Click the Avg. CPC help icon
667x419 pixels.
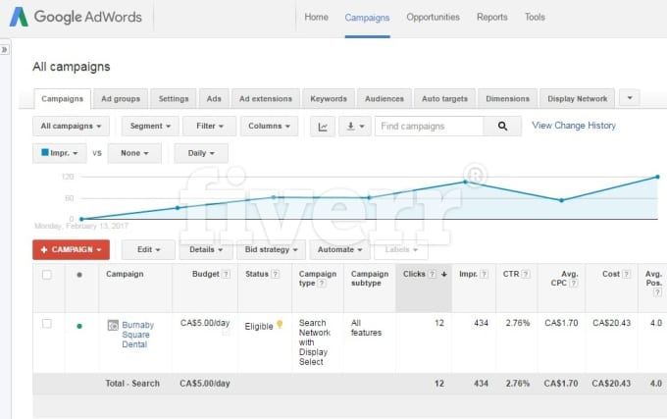[x=574, y=284]
